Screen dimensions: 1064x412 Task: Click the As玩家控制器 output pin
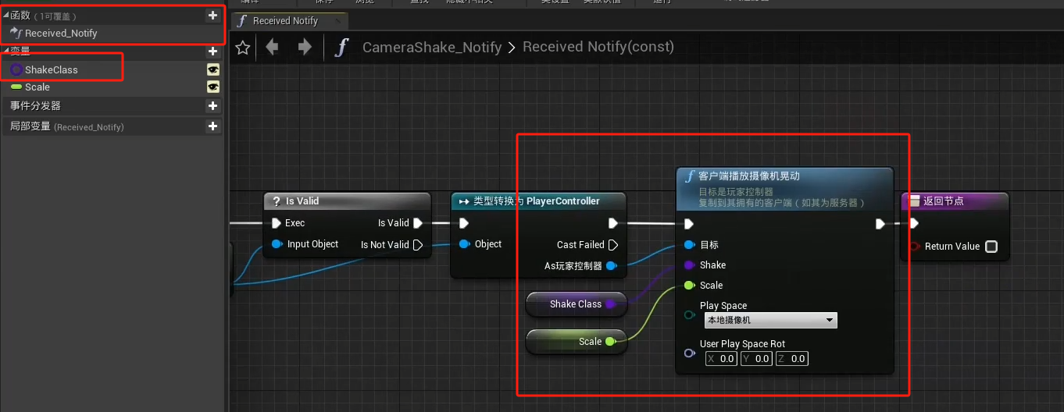[x=611, y=266]
